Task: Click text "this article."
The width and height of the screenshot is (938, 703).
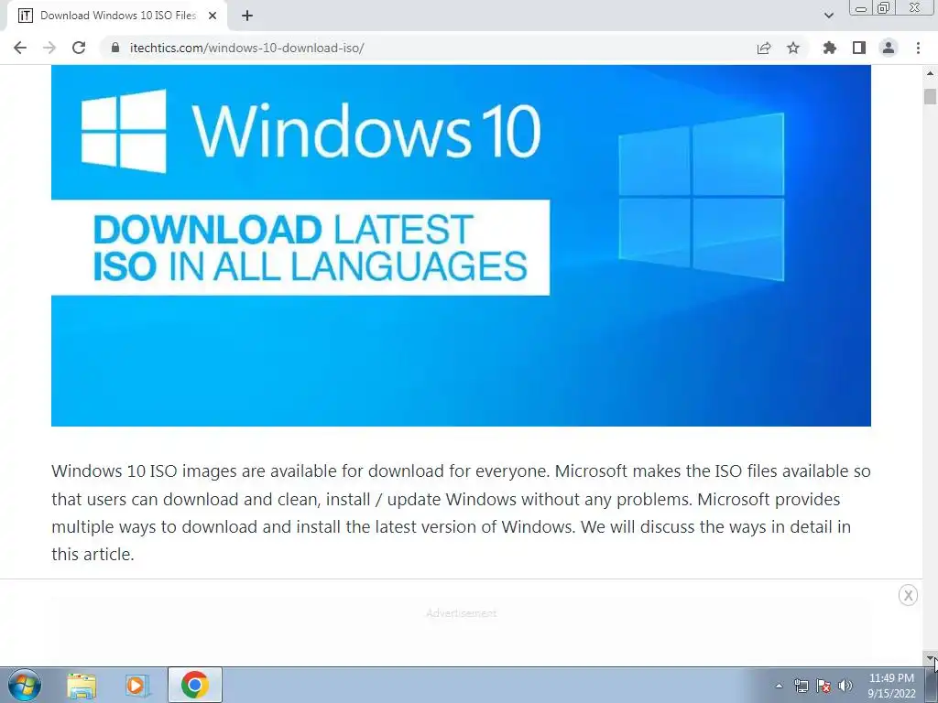Action: [93, 554]
